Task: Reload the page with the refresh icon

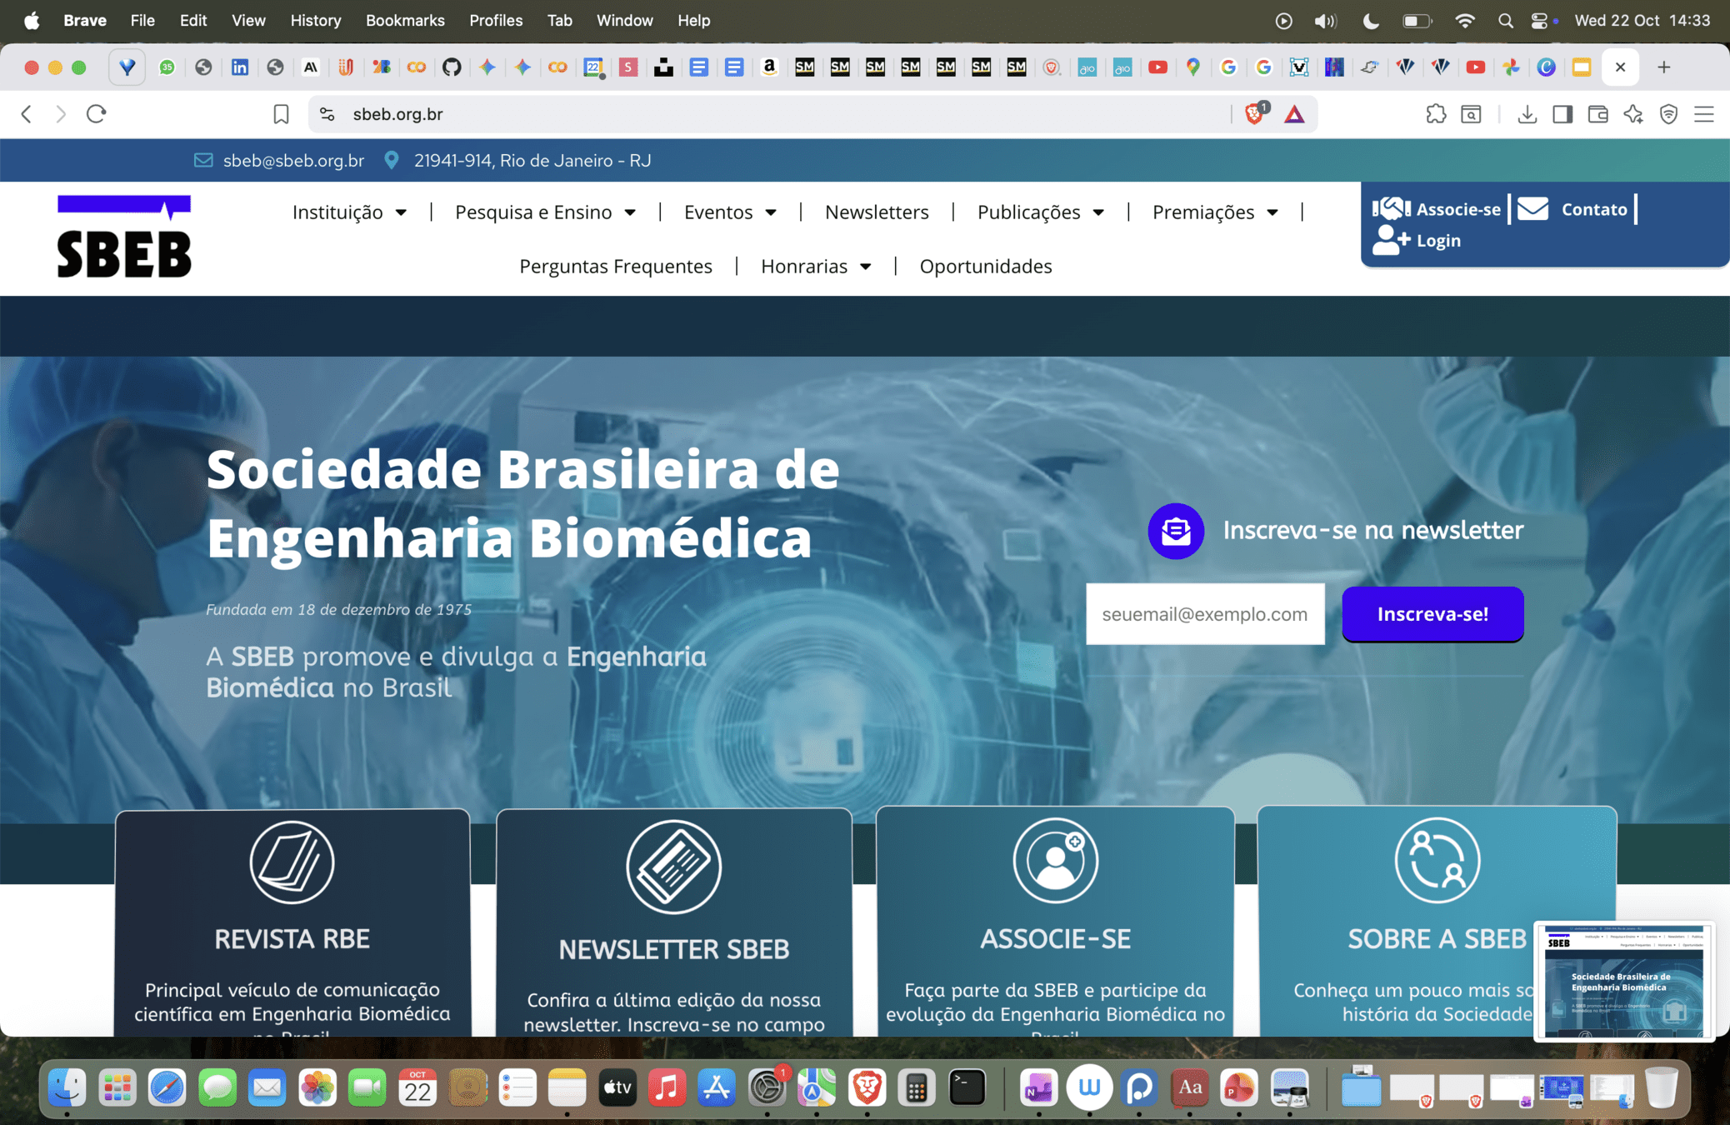Action: tap(97, 114)
